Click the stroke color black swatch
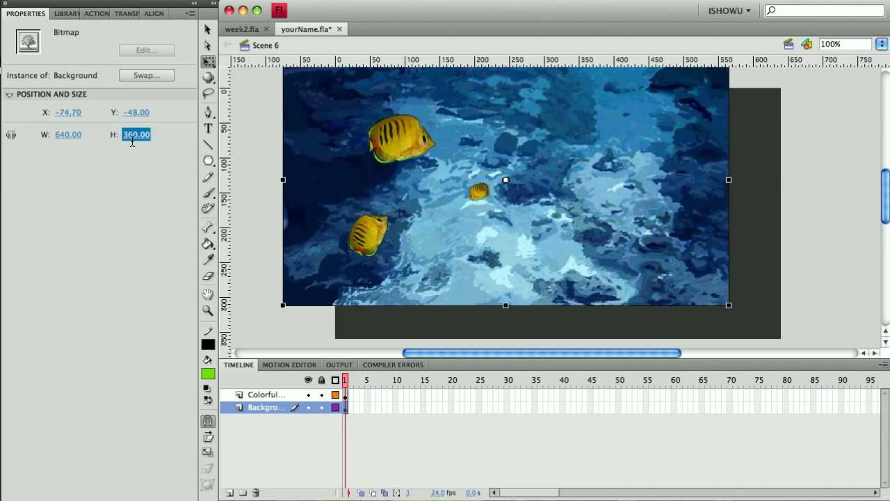The height and width of the screenshot is (501, 890). pyautogui.click(x=208, y=344)
